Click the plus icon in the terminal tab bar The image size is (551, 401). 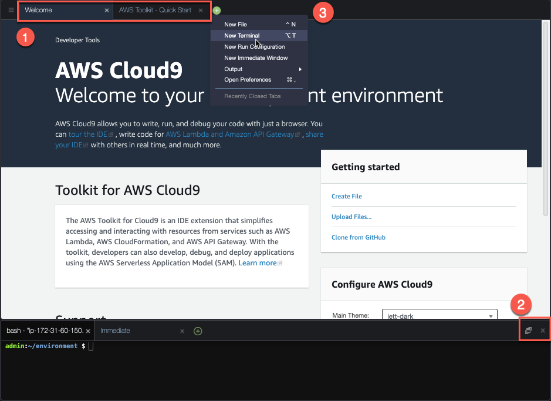pyautogui.click(x=198, y=331)
